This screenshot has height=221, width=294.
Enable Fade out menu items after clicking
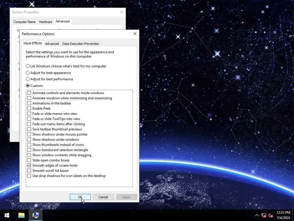tap(29, 124)
